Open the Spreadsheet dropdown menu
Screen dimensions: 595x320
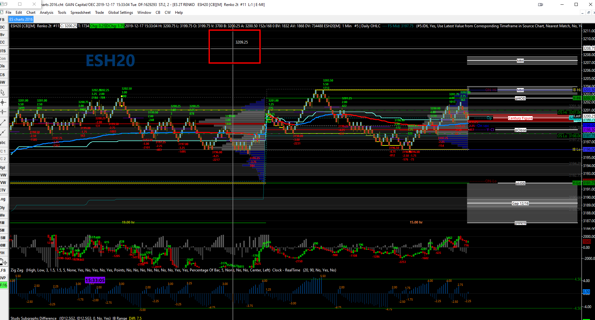[80, 13]
